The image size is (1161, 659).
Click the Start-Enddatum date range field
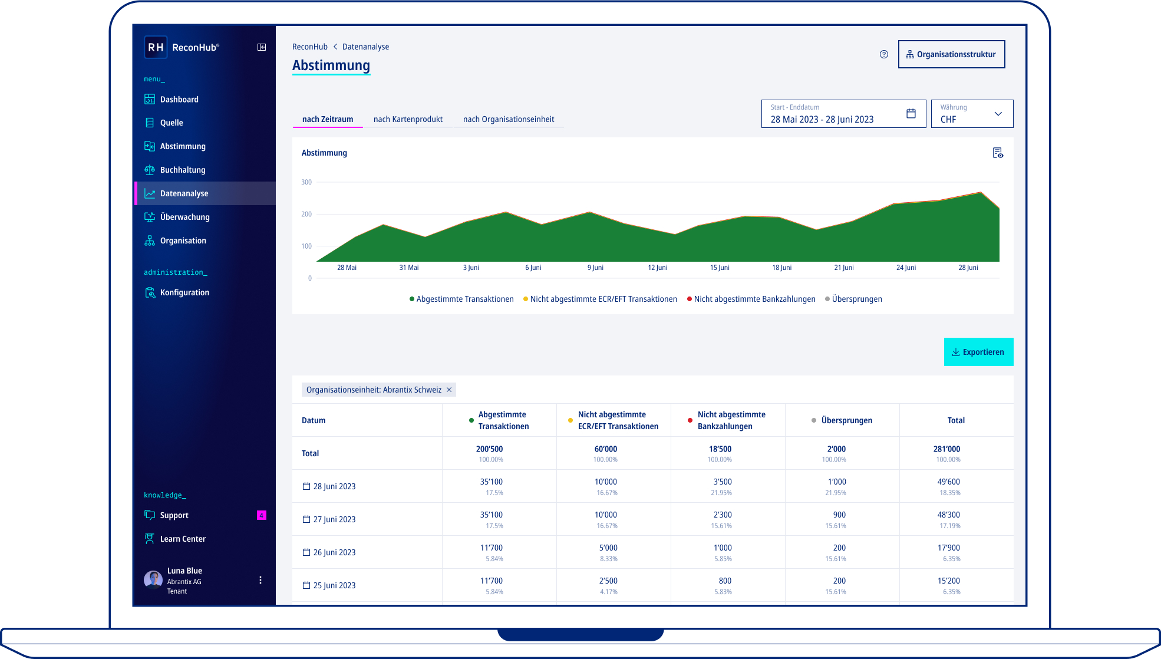click(843, 114)
